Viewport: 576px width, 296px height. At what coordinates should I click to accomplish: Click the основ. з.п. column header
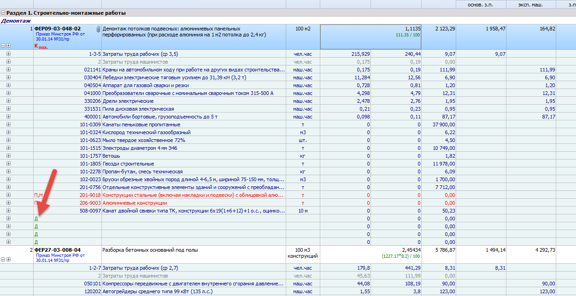pyautogui.click(x=480, y=5)
